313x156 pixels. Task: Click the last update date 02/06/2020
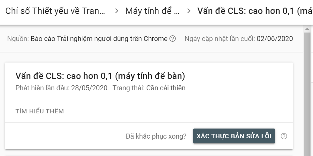[275, 39]
